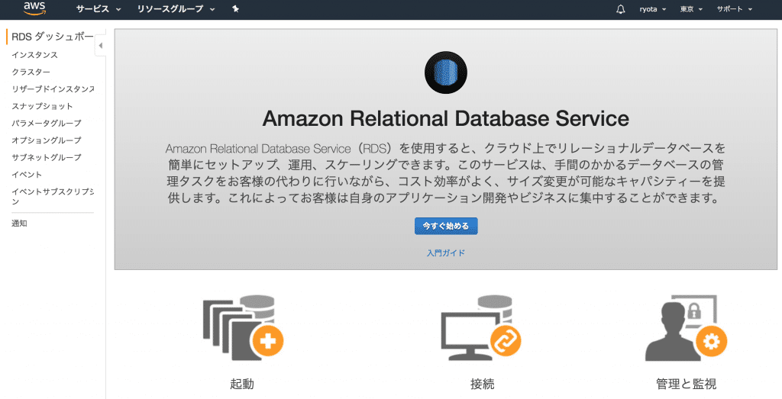Expand the ryota account menu

(652, 9)
